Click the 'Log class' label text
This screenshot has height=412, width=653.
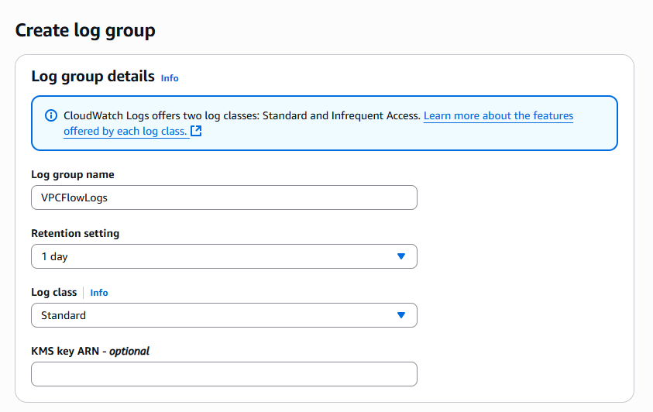53,292
